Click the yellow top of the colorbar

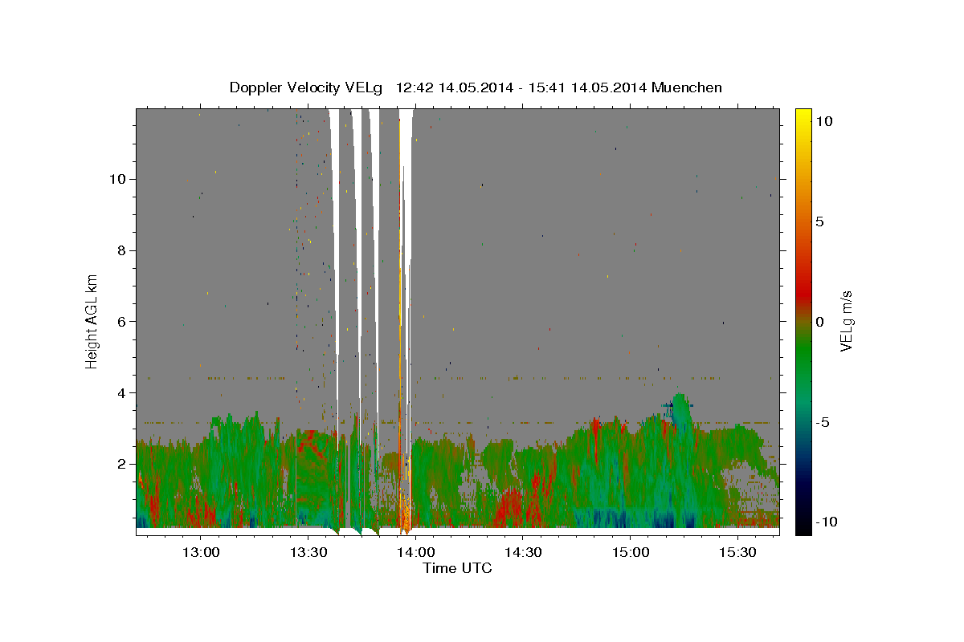[803, 116]
